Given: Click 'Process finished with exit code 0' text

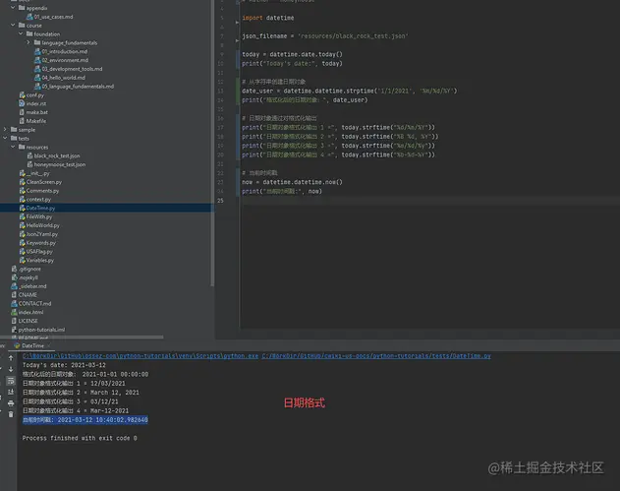Looking at the screenshot, I should [80, 438].
